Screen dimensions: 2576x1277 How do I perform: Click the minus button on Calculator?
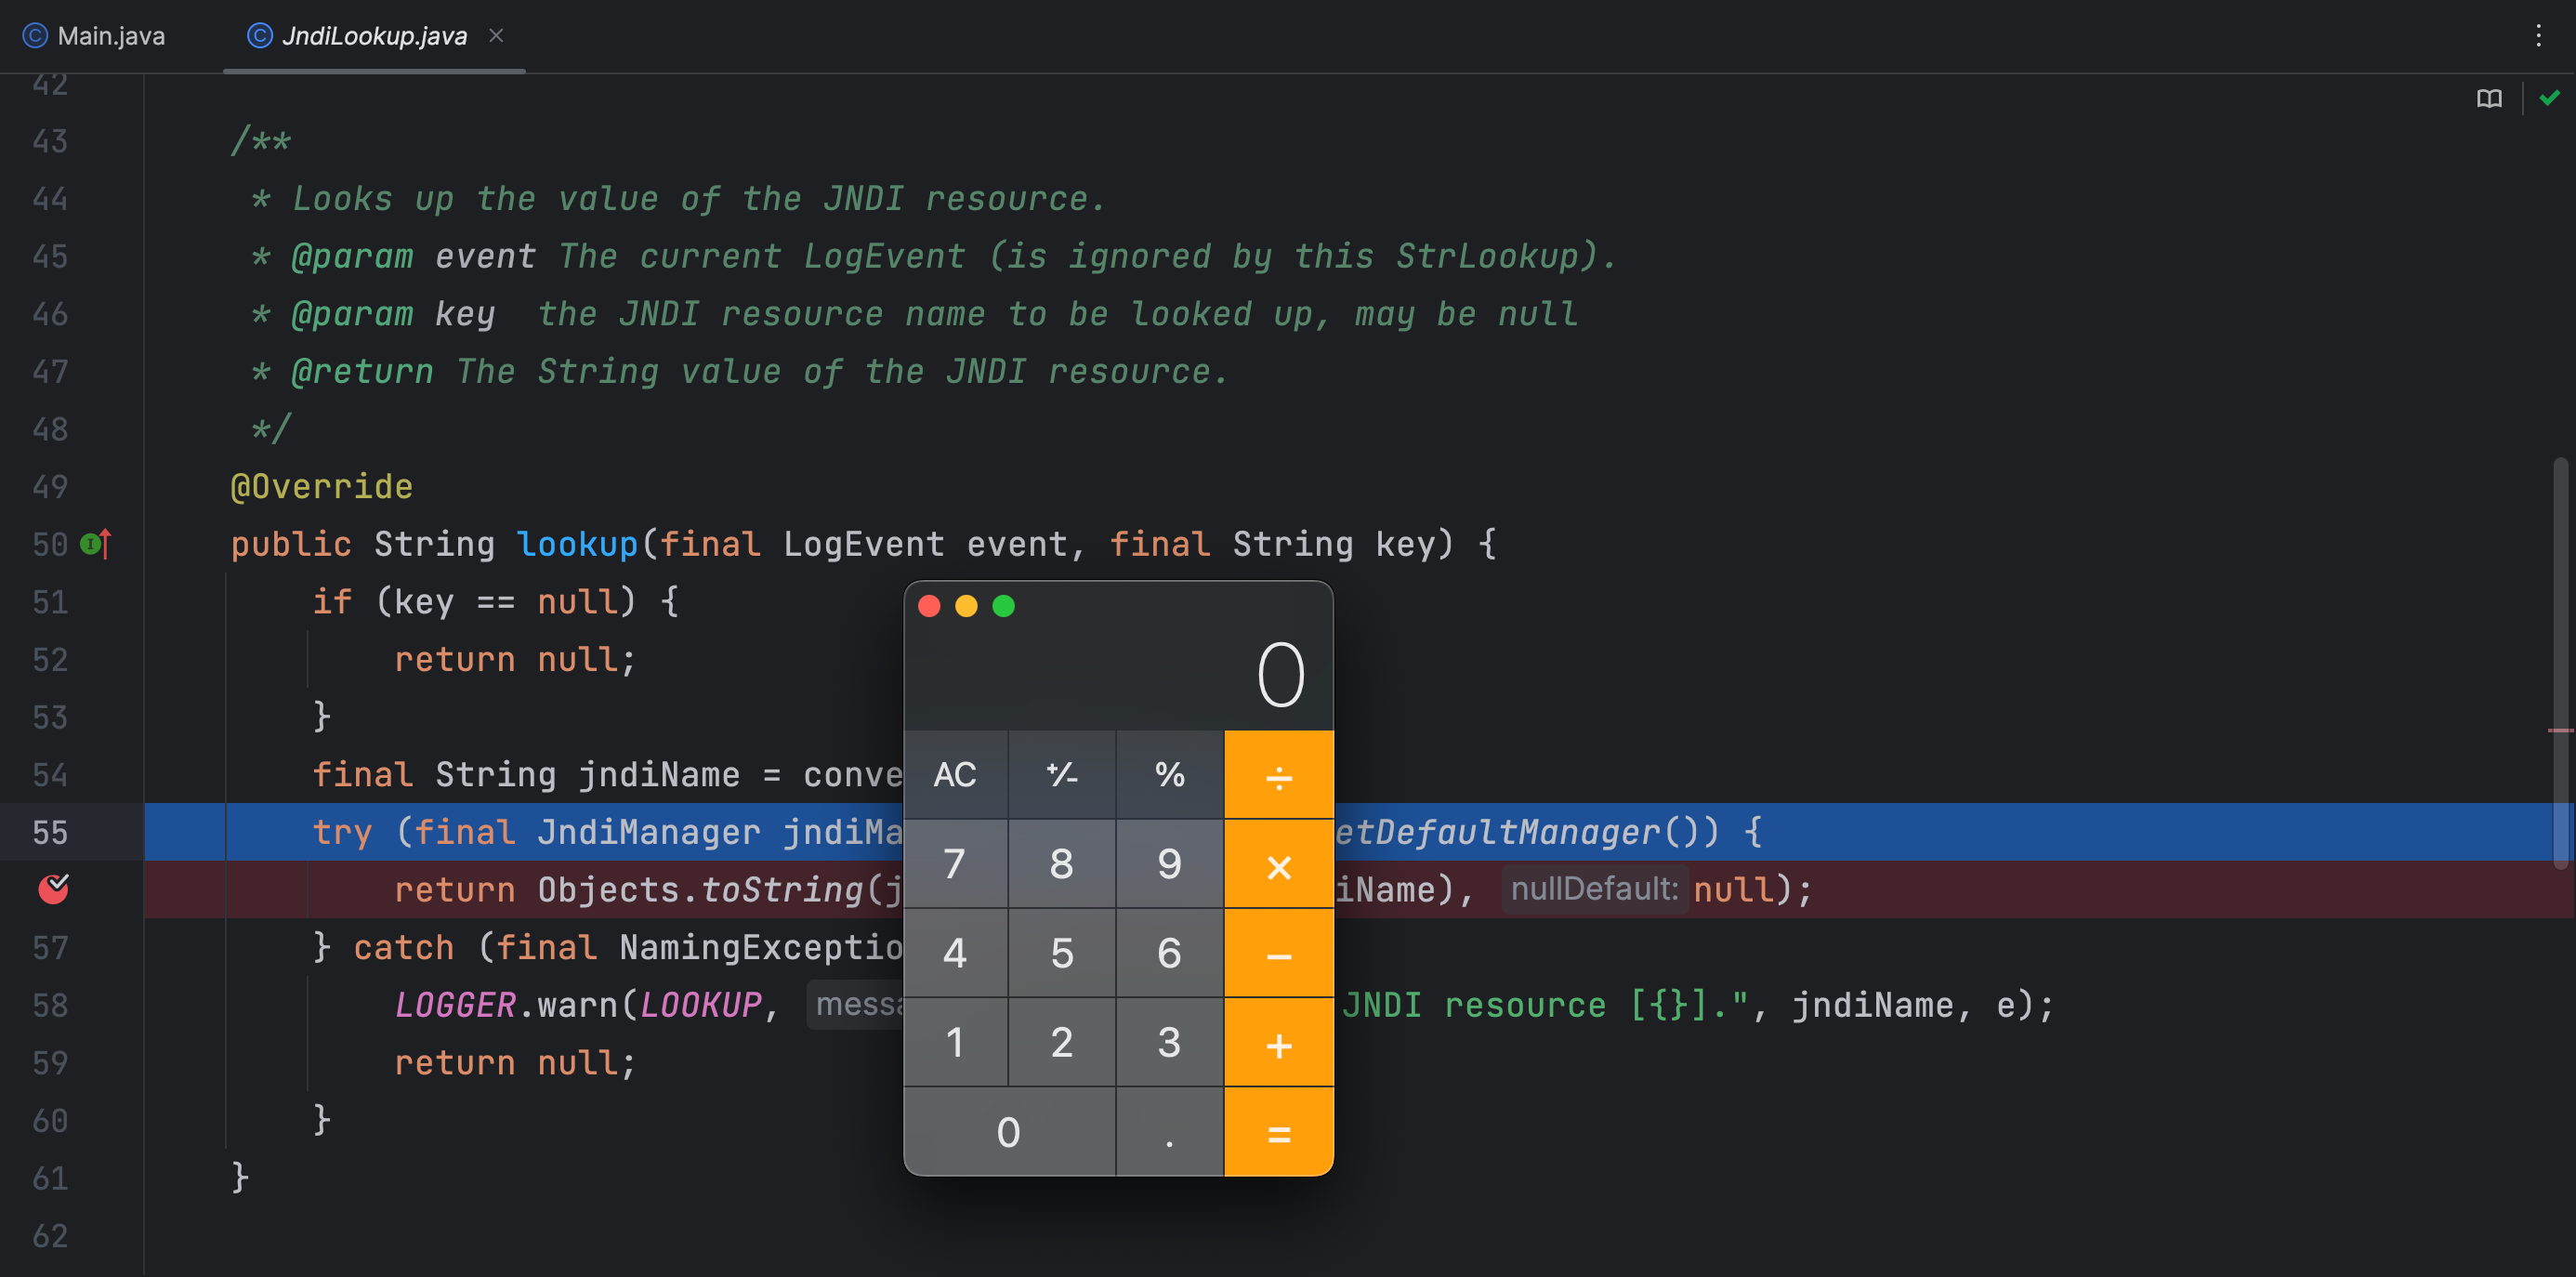(1279, 953)
